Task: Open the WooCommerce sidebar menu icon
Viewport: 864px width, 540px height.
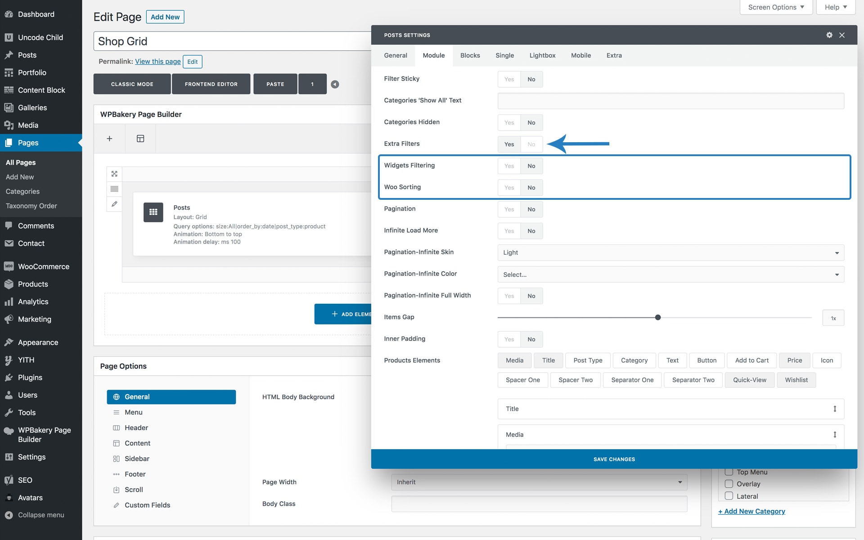Action: (9, 266)
